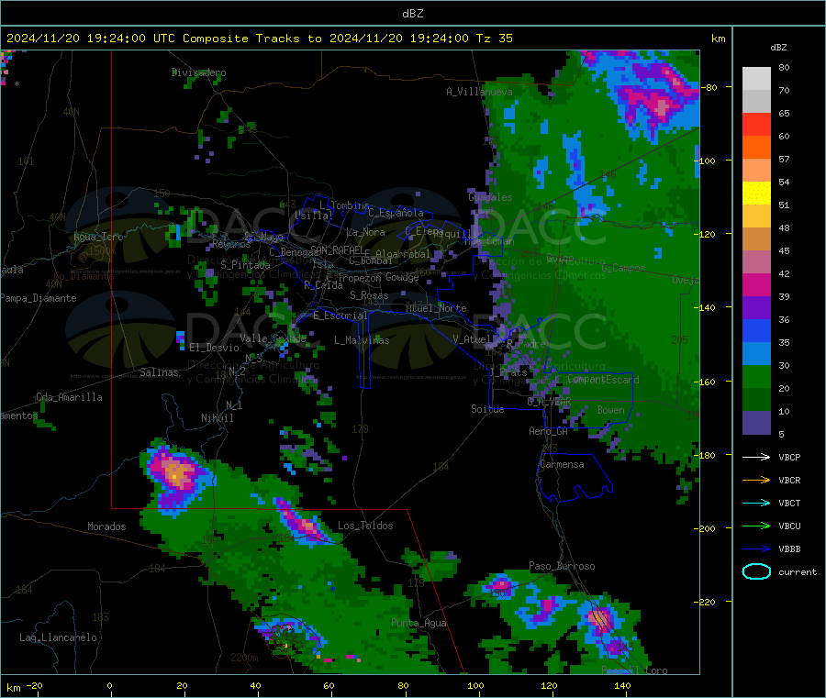Click the Laq.Llancanelo map label
The width and height of the screenshot is (826, 698).
pos(58,637)
